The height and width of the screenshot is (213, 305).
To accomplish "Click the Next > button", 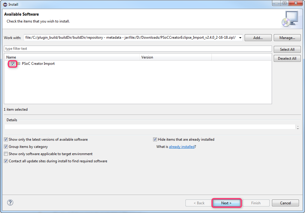I will click(x=226, y=203).
